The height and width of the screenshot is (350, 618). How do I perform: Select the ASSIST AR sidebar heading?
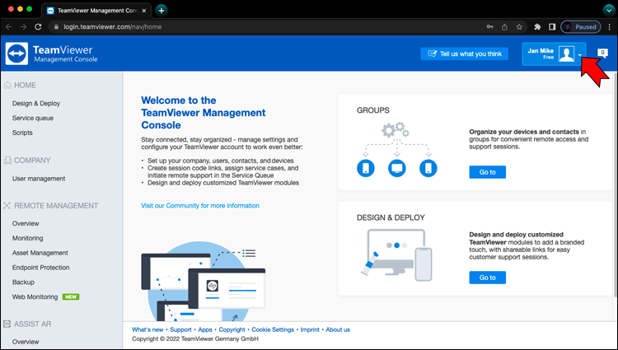(x=33, y=324)
